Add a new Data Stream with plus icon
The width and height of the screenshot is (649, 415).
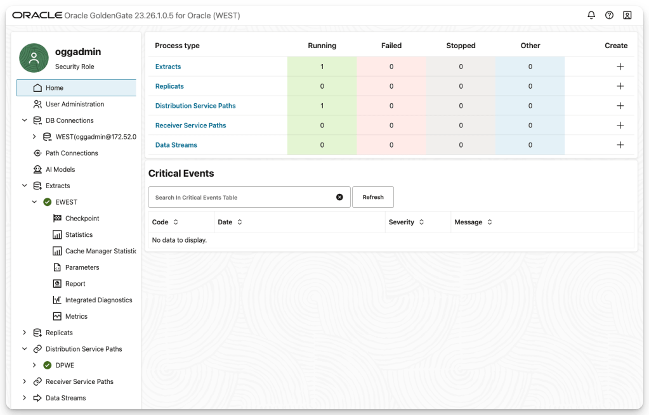point(620,145)
